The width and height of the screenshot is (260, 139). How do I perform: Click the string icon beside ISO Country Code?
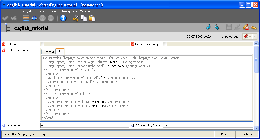click(x=132, y=126)
